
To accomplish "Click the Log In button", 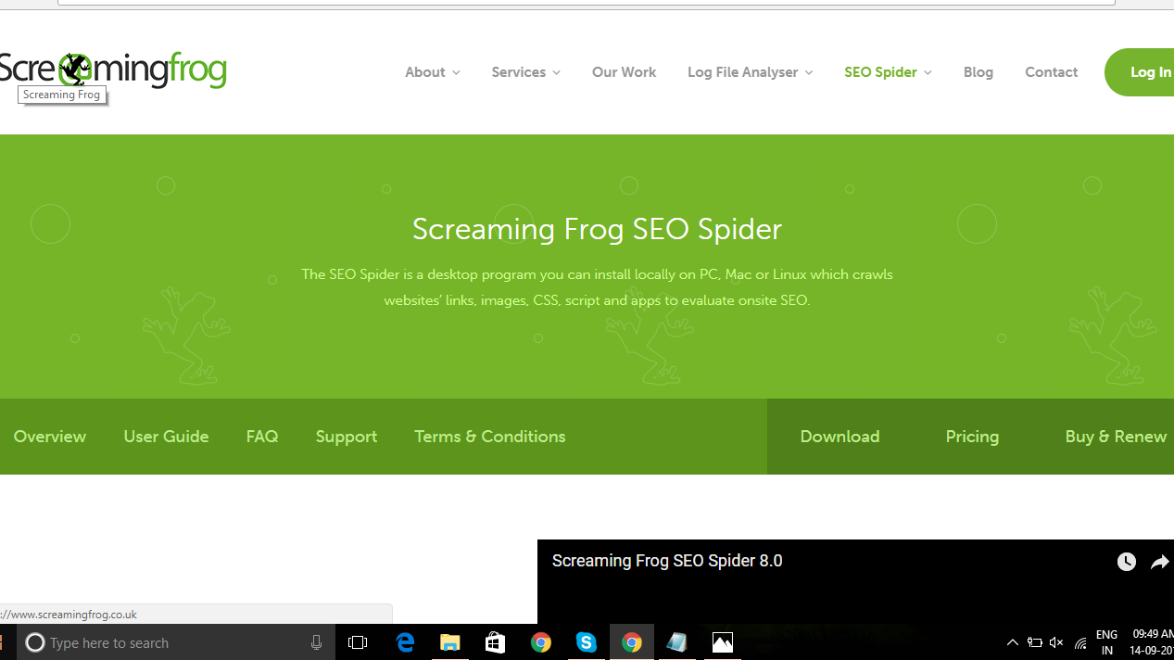I will point(1140,72).
